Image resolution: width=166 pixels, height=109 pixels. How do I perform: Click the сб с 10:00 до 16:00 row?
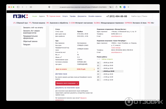[x=105, y=77]
